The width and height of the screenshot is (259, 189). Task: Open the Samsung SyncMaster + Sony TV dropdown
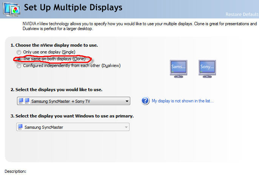[74, 101]
